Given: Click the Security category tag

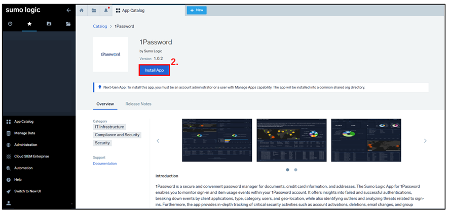Looking at the screenshot, I should pos(102,143).
